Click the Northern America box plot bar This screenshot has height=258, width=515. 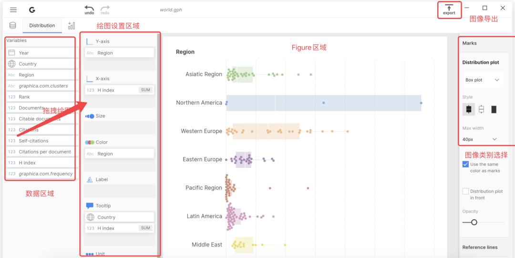click(323, 103)
